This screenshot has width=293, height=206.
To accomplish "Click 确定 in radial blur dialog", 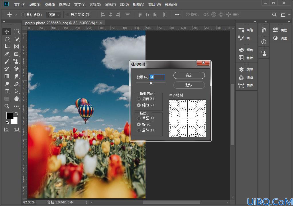I will [x=189, y=75].
